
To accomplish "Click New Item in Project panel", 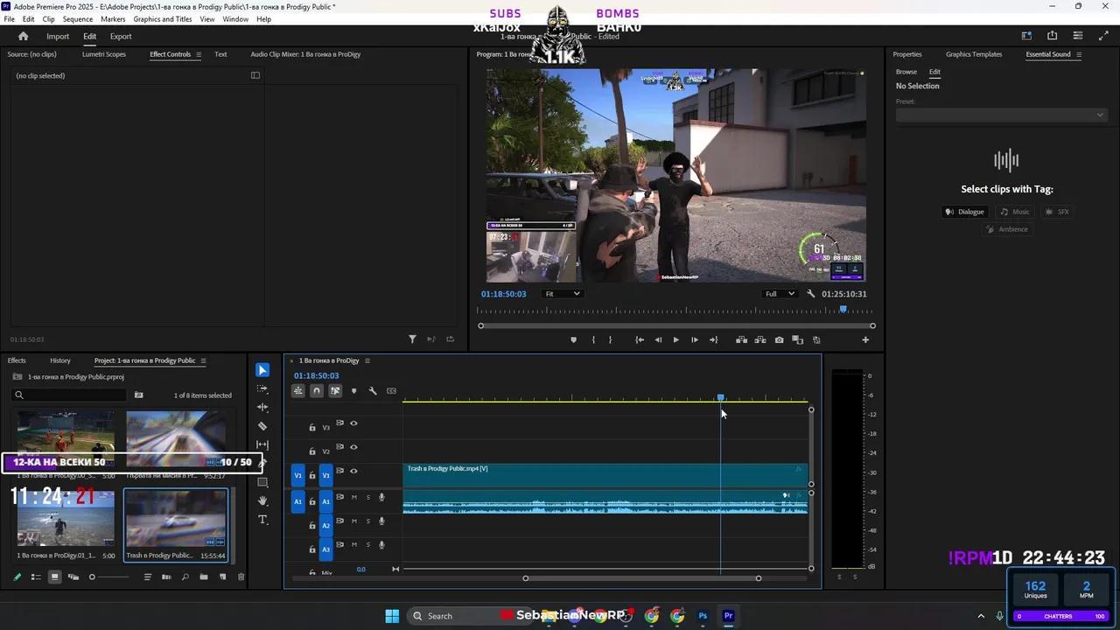I will (222, 577).
